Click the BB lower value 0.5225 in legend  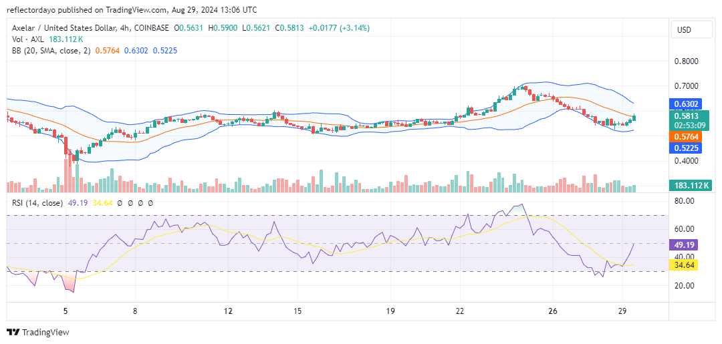point(164,51)
